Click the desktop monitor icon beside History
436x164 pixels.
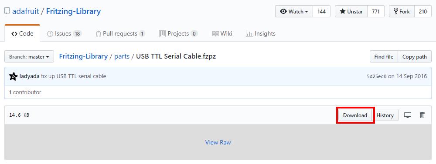[x=408, y=115]
